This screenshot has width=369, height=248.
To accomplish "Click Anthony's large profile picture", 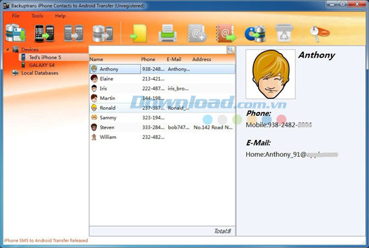I will click(270, 74).
